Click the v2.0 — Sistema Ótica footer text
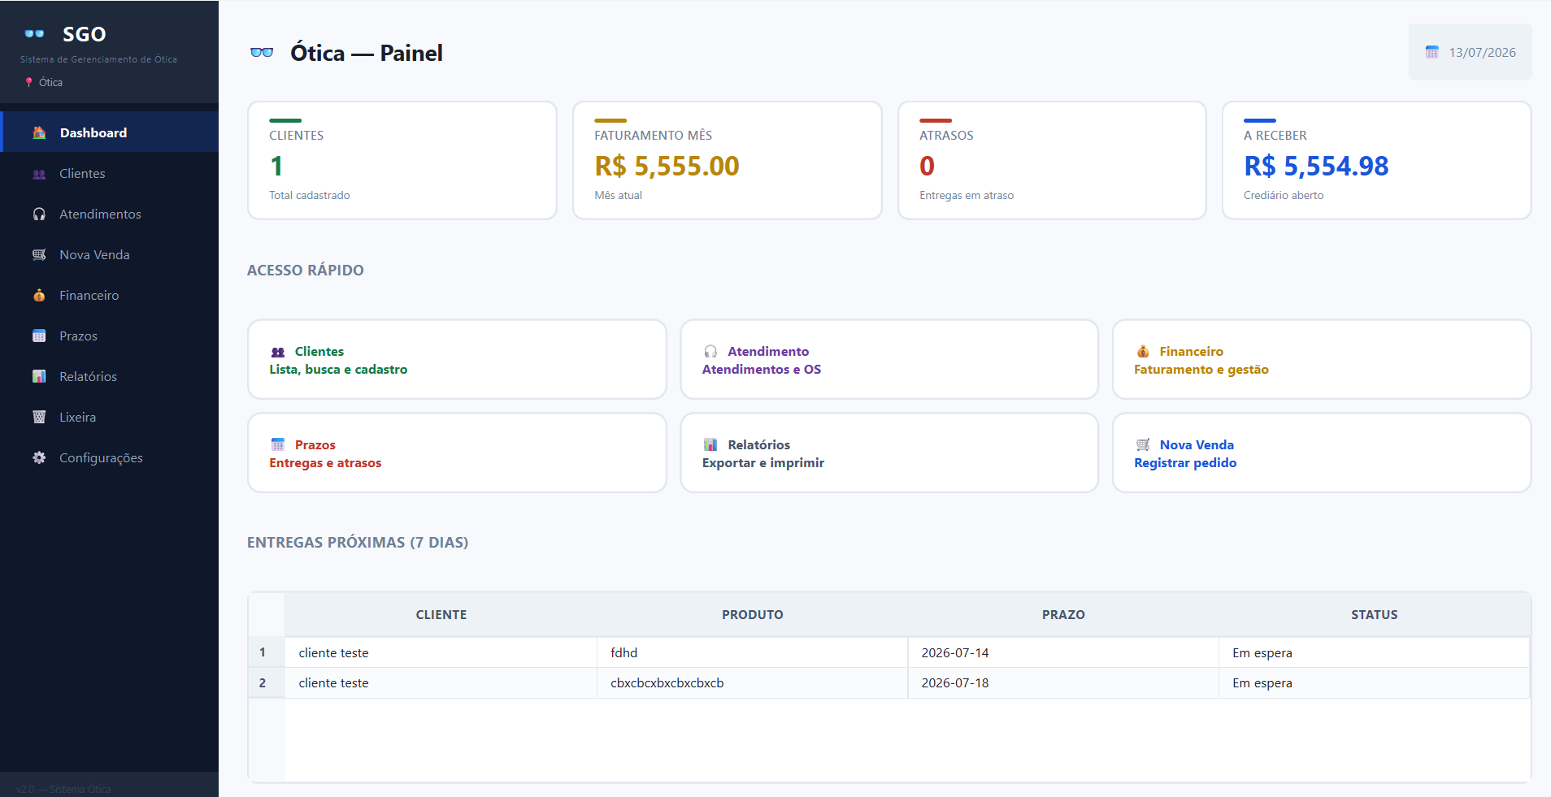 point(63,789)
